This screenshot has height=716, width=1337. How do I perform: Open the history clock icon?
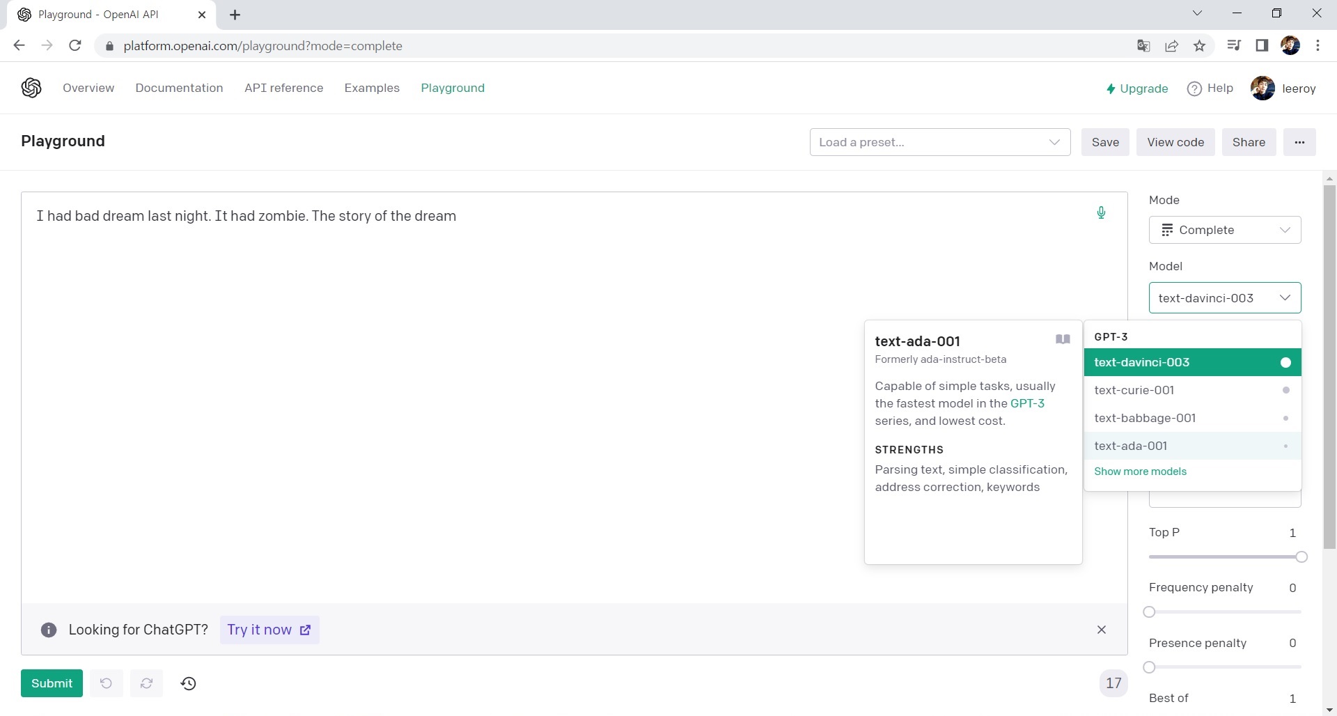[188, 683]
